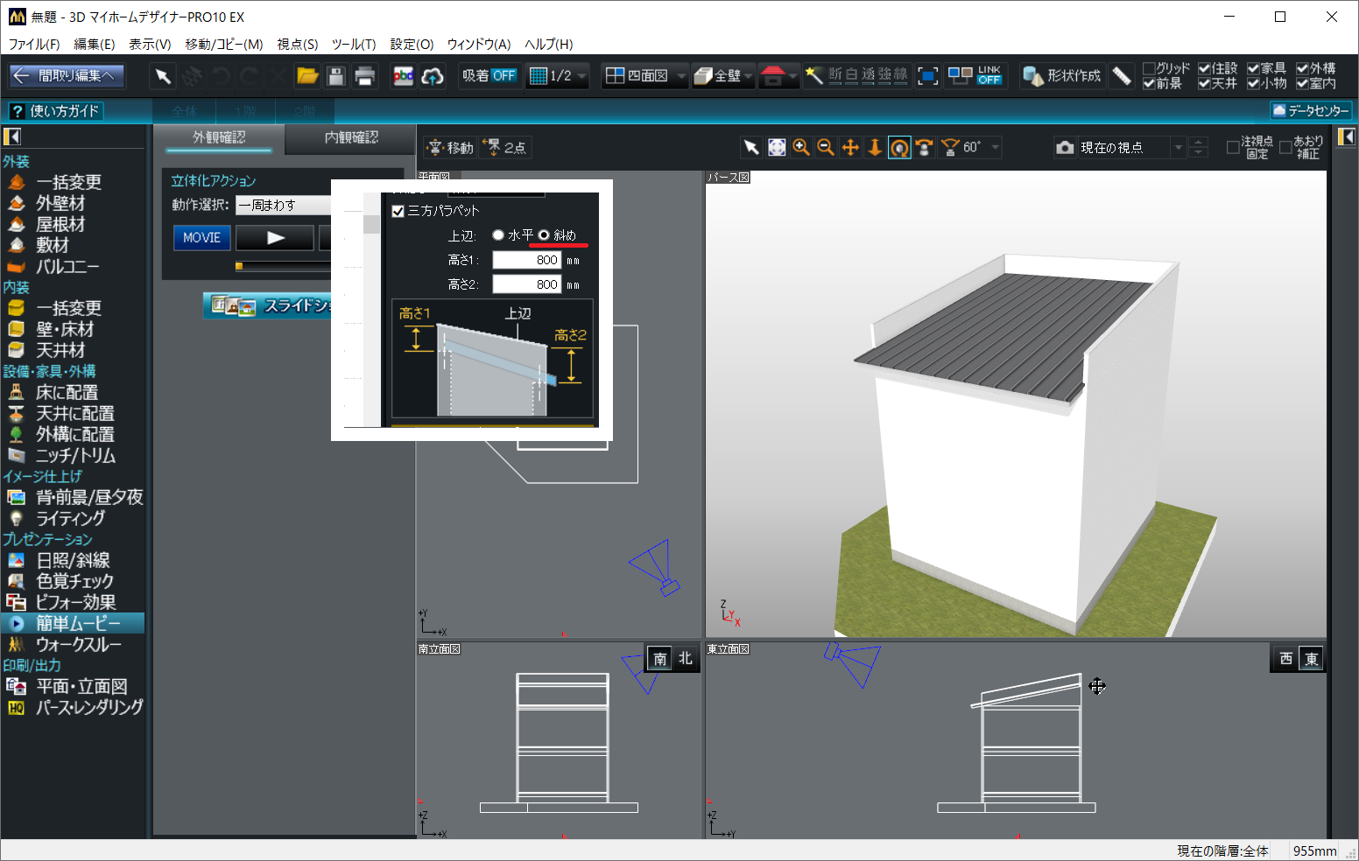1359x861 pixels.
Task: Select ウォークスルー in the left sidebar
Action: click(78, 645)
